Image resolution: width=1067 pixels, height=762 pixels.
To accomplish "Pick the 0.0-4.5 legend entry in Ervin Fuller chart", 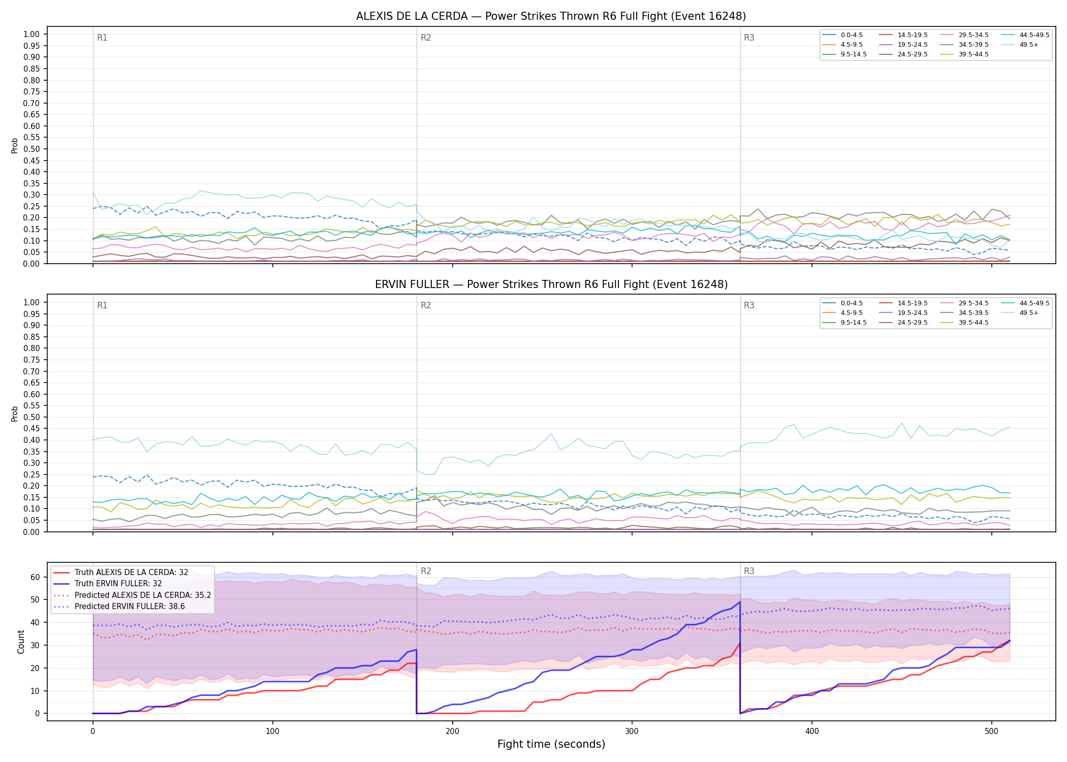I will pos(842,303).
